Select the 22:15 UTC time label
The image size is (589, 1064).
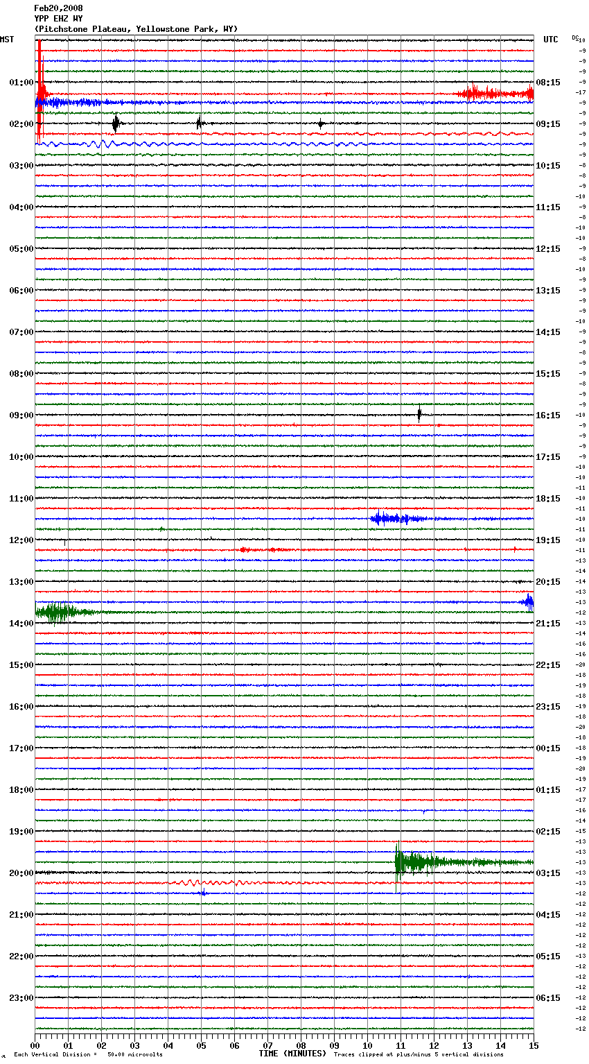[x=548, y=665]
